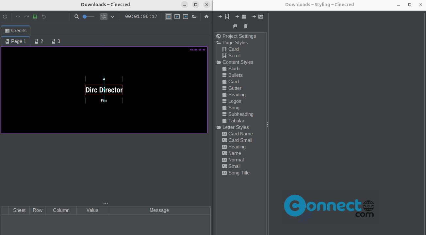Screen dimensions: 426x235
Task: Collapse the Content Styles folder
Action: pyautogui.click(x=219, y=62)
